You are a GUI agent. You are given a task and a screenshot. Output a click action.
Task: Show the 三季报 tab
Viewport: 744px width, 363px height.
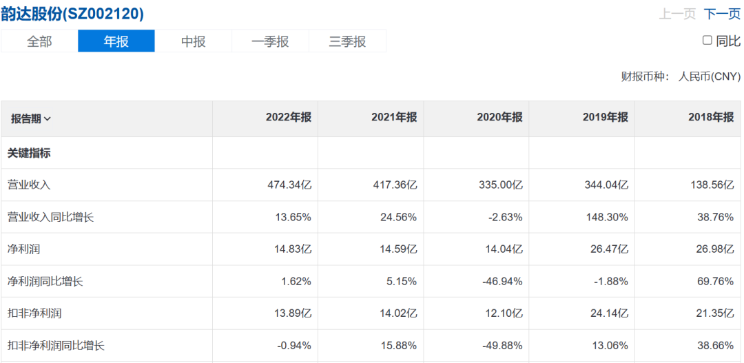click(347, 41)
